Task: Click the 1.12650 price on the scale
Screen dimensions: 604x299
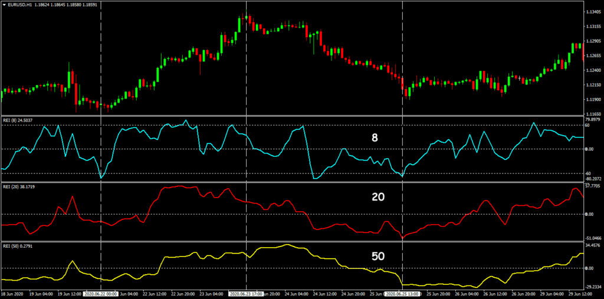Action: click(593, 55)
